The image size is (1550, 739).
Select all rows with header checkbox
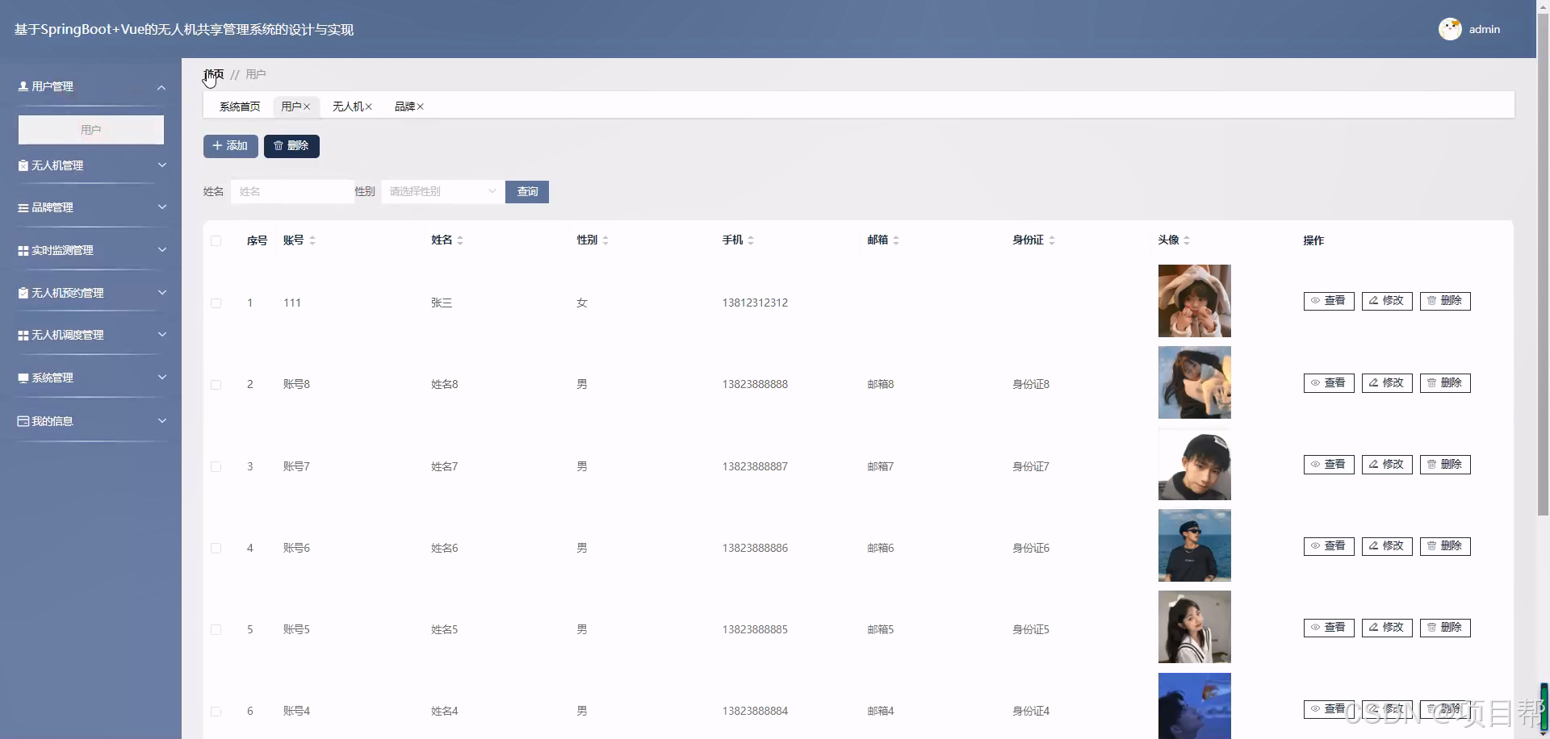point(216,240)
